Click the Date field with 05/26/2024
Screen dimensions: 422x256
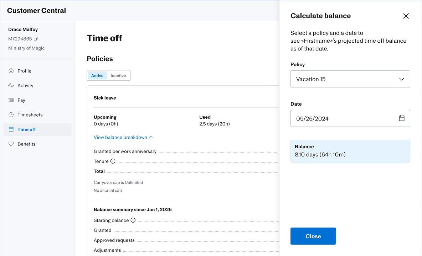350,118
